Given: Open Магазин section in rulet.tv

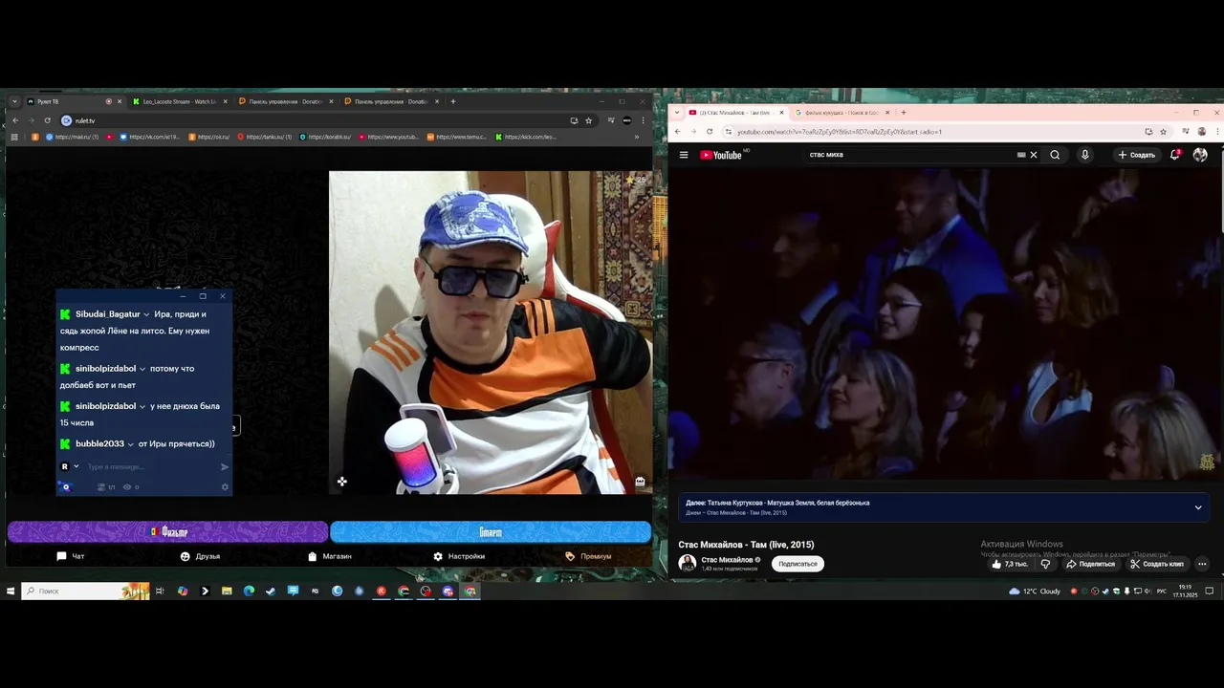Looking at the screenshot, I should click(330, 556).
